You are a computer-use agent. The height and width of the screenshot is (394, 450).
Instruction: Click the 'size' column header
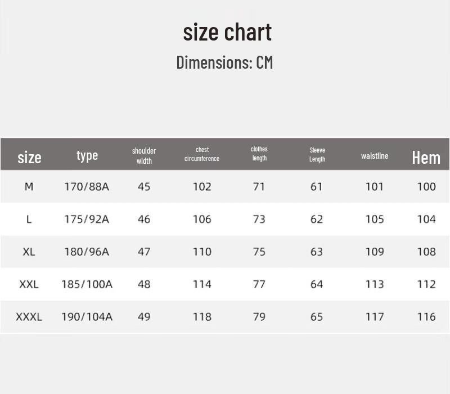click(x=29, y=158)
